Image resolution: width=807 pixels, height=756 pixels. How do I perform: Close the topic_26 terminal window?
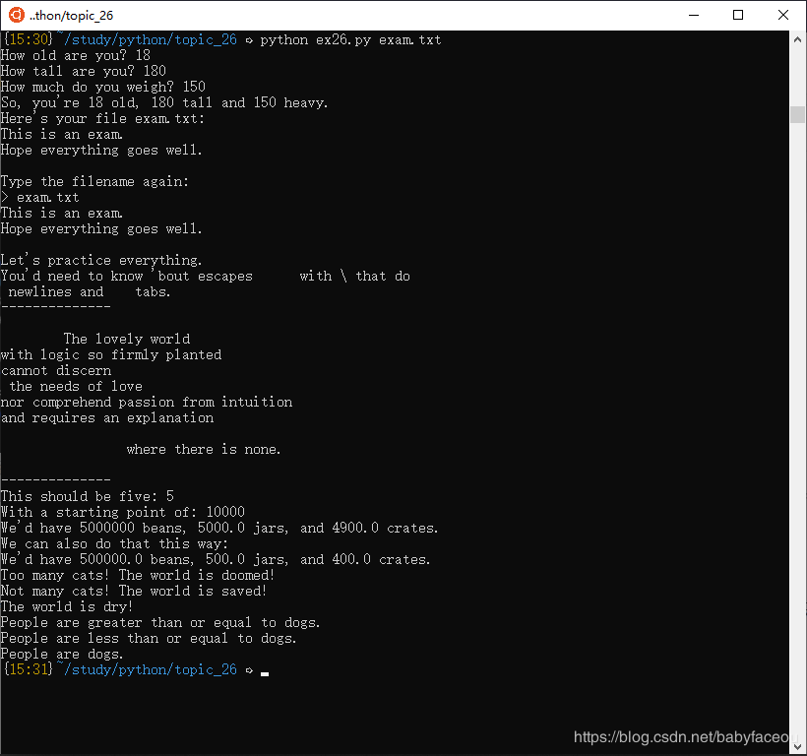coord(782,15)
